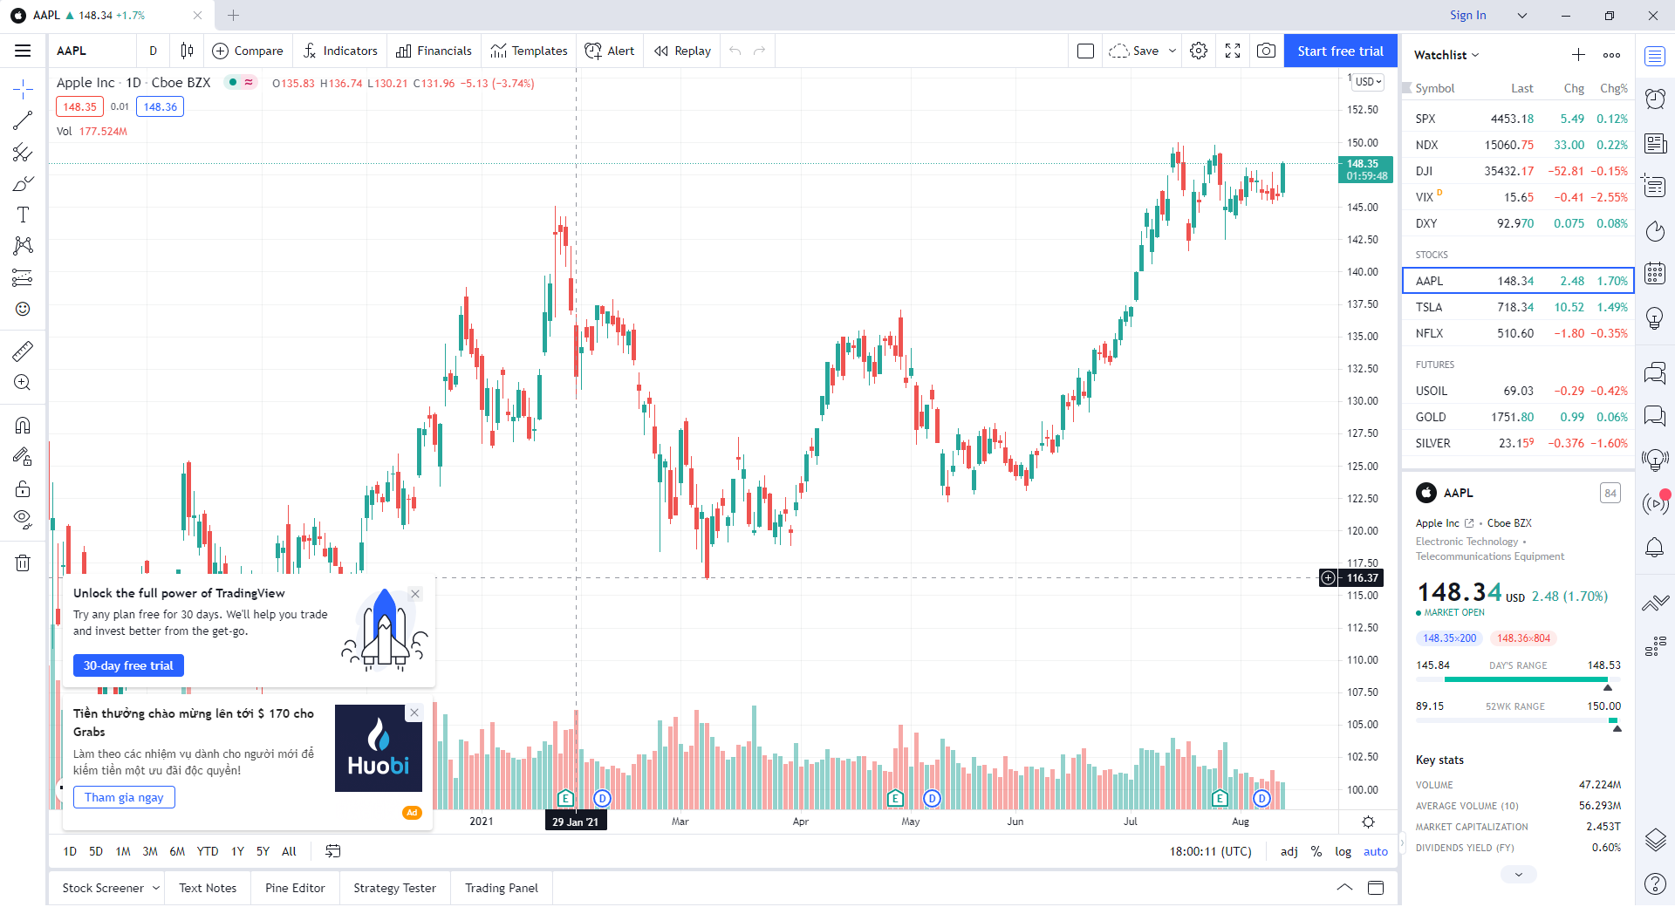
Task: Toggle the log scale option
Action: click(1343, 851)
